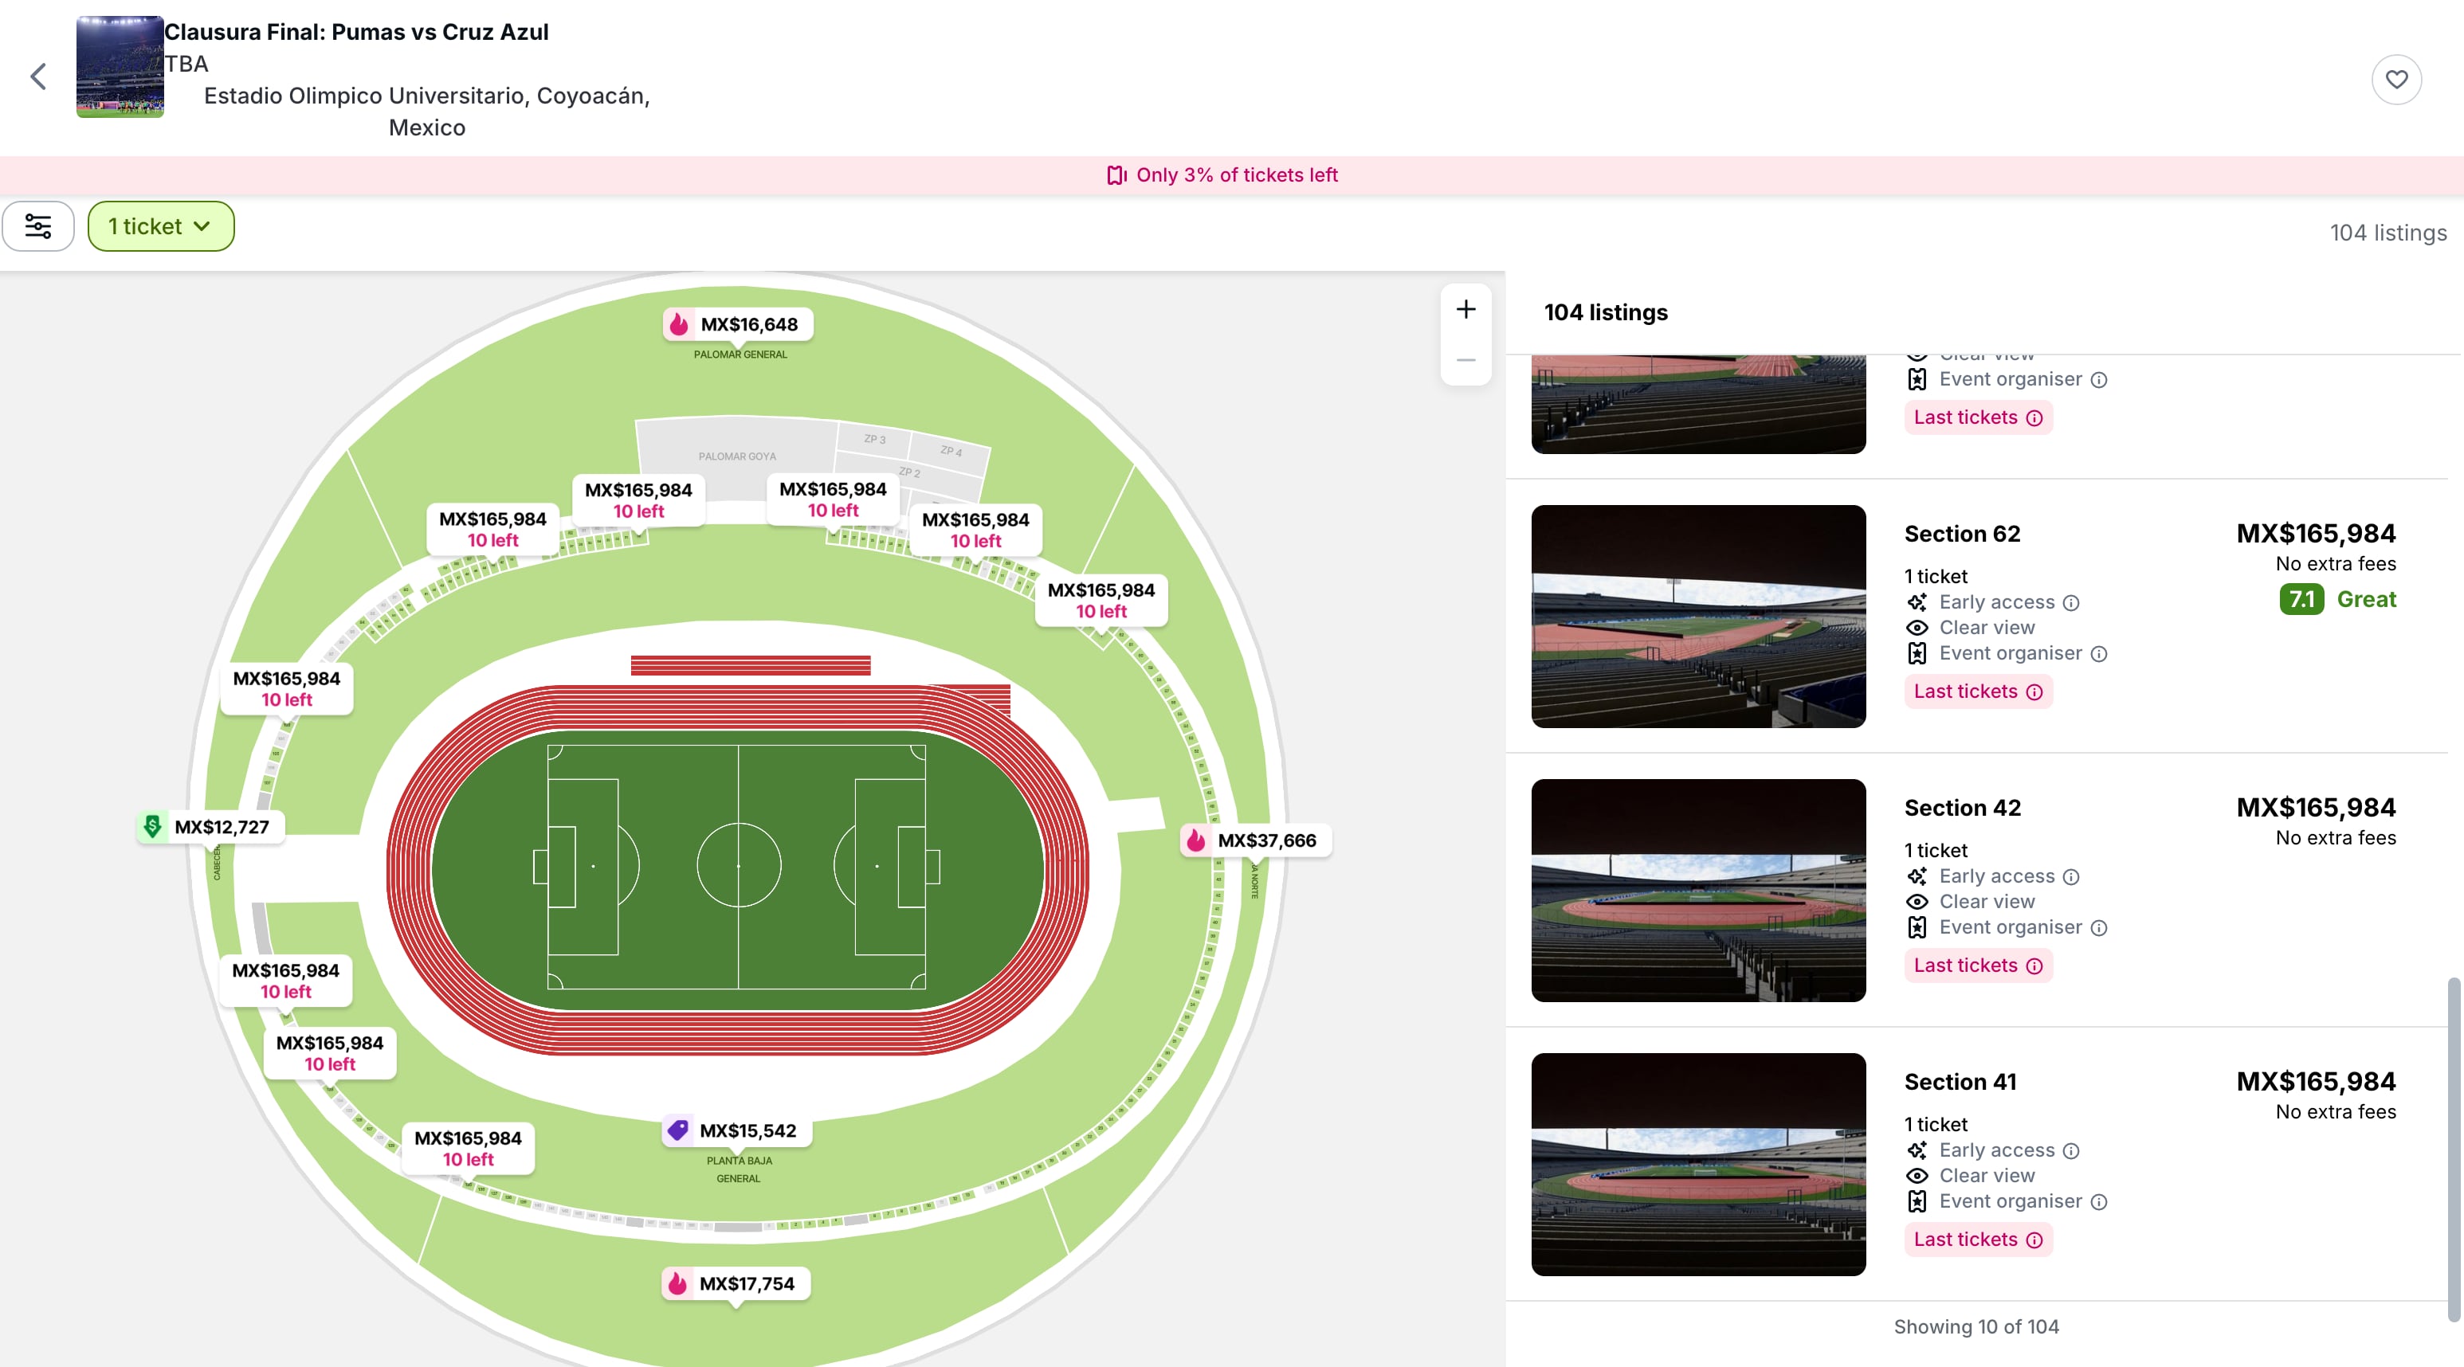Screen dimensions: 2464x1367
Task: Open the Section 62 seat view photo
Action: (x=1698, y=617)
